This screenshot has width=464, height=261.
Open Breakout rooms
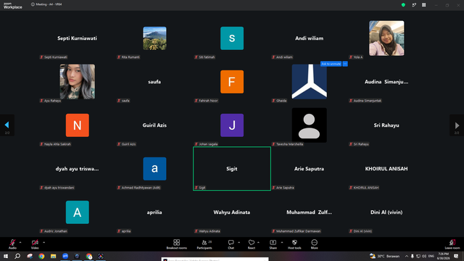tap(177, 244)
